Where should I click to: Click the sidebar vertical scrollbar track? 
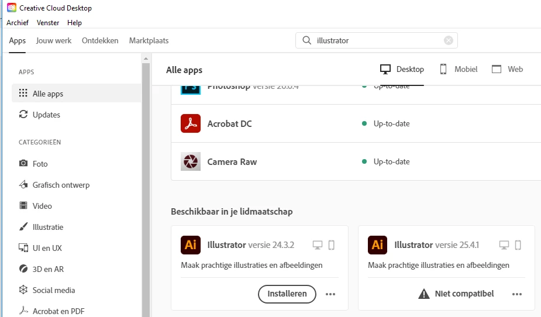pos(146,189)
